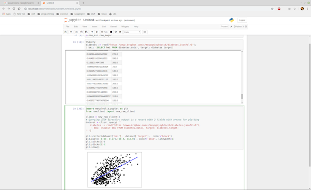Screen dimensions: 311x190
Task: Run the selected cell
Action: 104,32
